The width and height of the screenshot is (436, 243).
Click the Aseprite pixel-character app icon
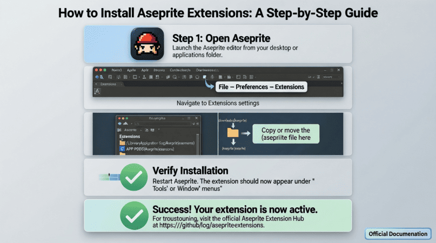click(147, 44)
